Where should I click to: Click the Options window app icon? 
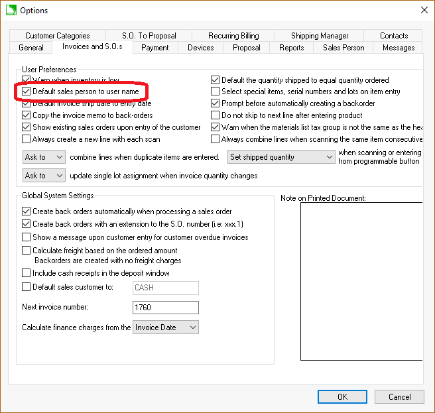[x=11, y=10]
